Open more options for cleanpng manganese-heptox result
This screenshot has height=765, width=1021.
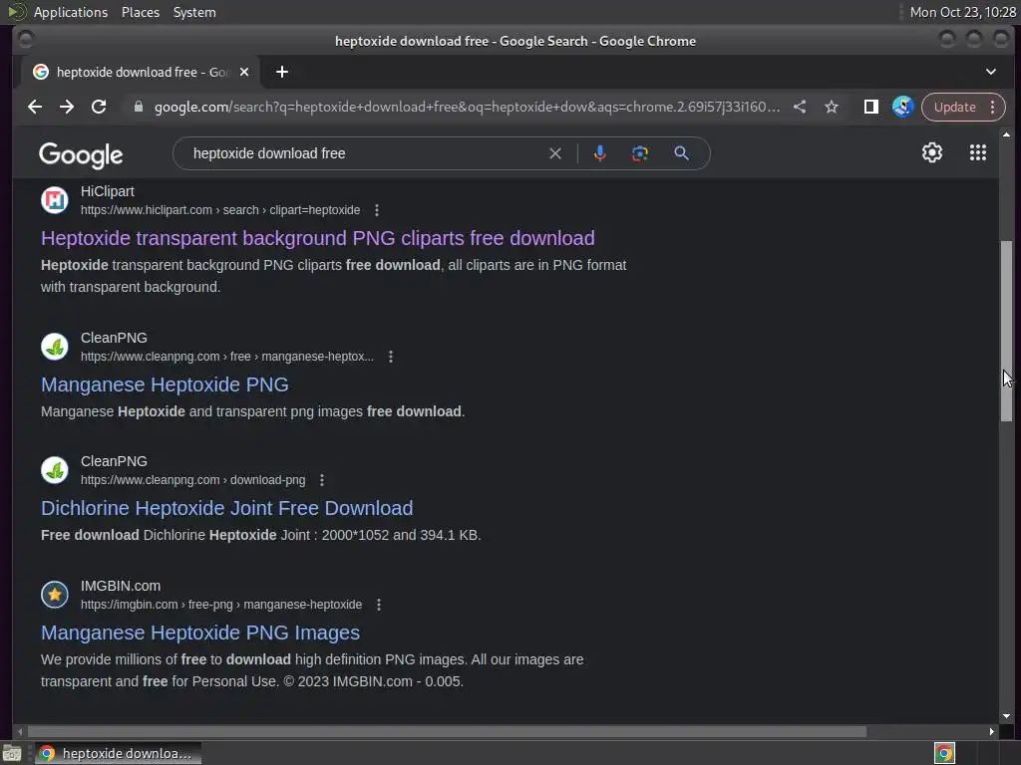[391, 357]
